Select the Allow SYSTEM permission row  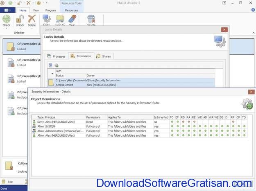(139, 126)
